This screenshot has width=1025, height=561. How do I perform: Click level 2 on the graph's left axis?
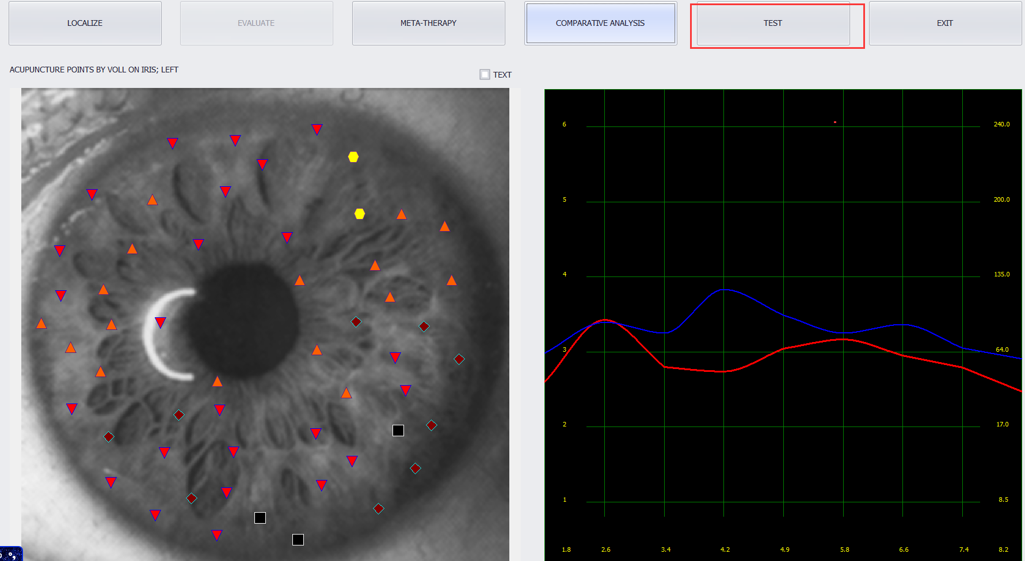(x=565, y=424)
